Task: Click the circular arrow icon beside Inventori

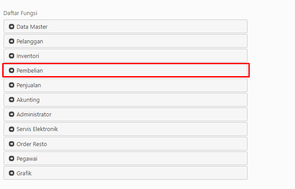Action: (12, 56)
